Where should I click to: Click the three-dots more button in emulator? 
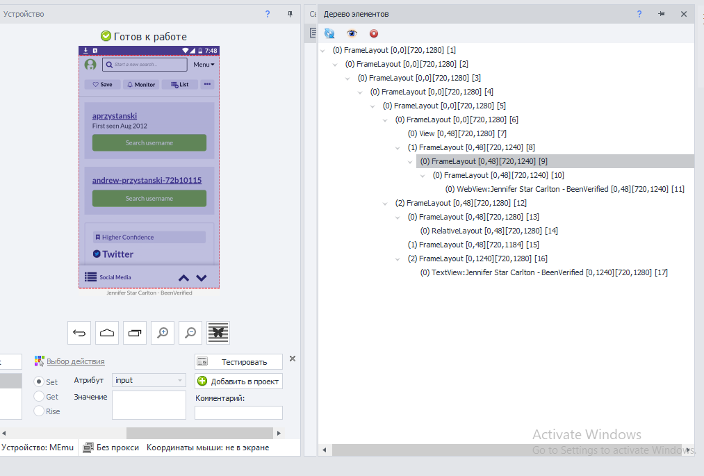207,84
